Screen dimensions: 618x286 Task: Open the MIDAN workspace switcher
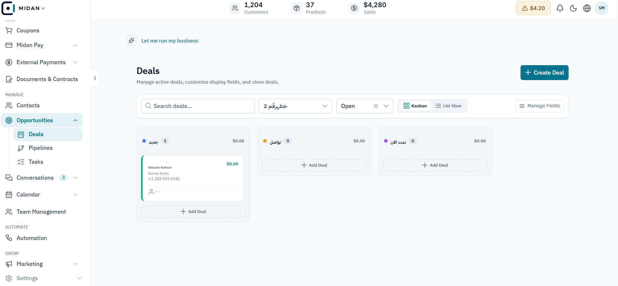tap(32, 8)
